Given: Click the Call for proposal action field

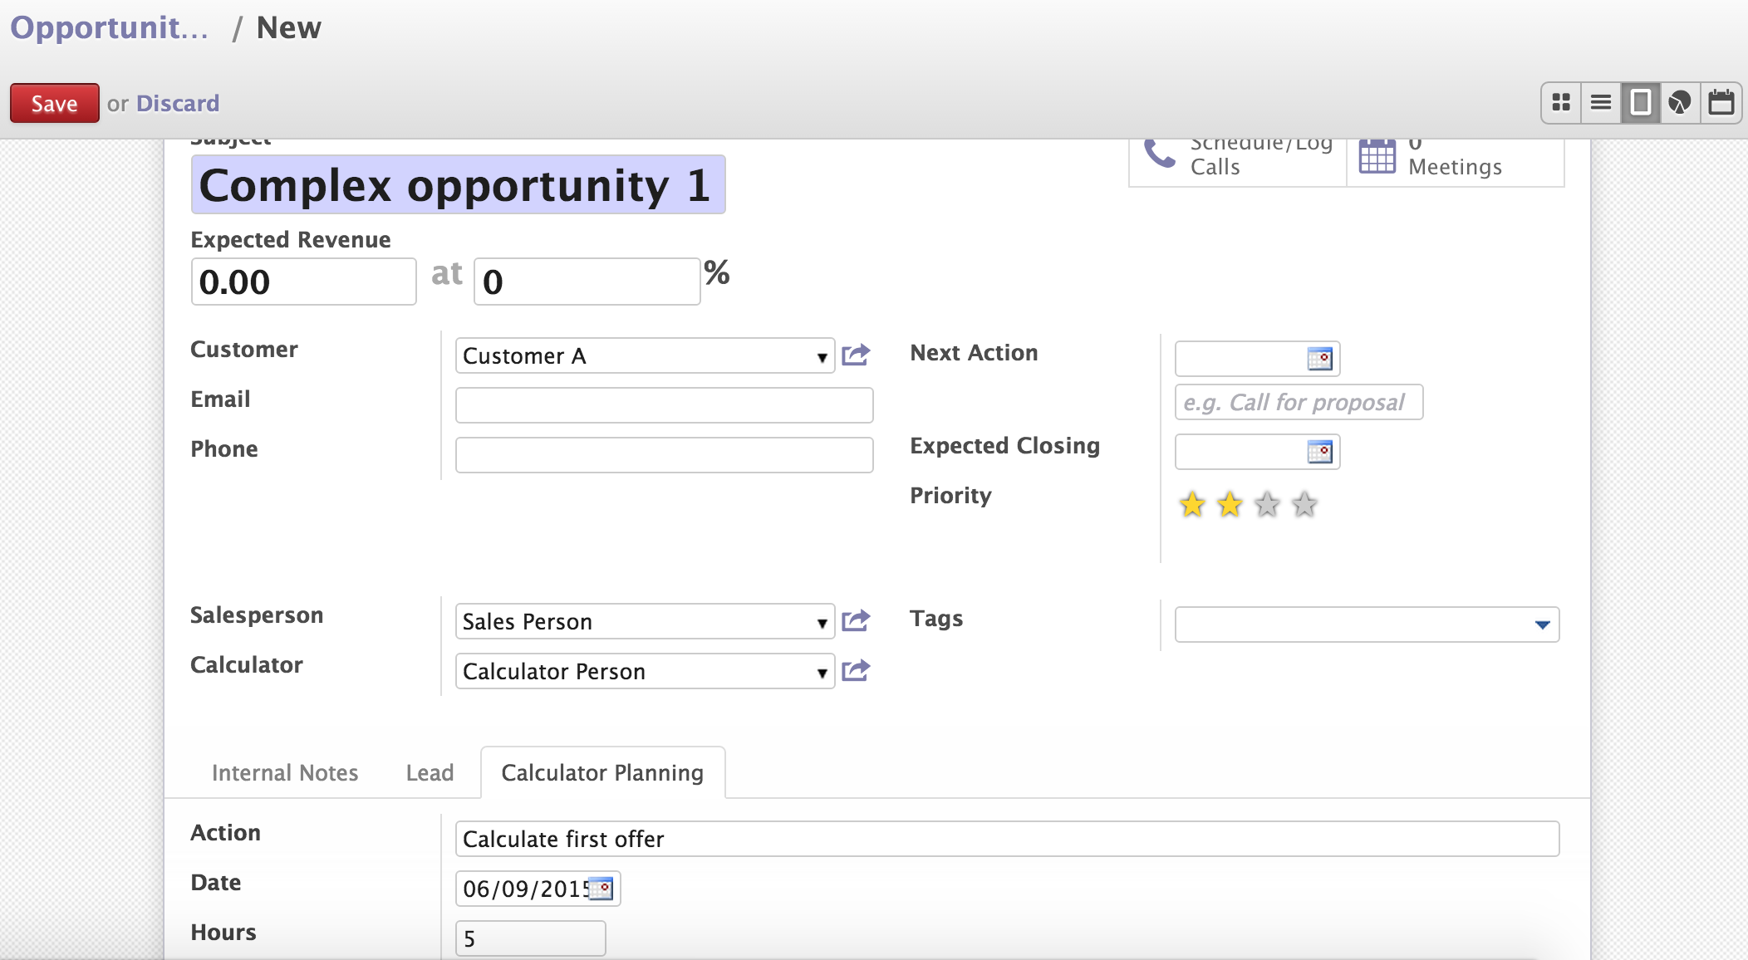Looking at the screenshot, I should [1299, 402].
